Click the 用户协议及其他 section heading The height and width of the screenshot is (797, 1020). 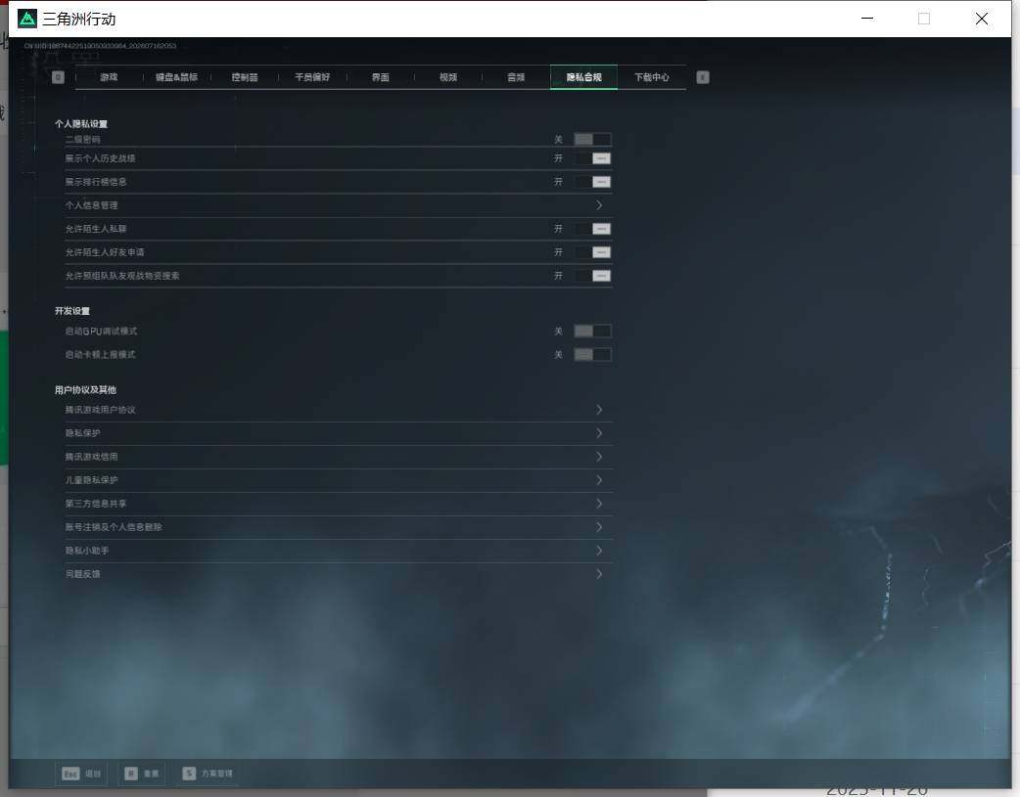click(x=85, y=390)
